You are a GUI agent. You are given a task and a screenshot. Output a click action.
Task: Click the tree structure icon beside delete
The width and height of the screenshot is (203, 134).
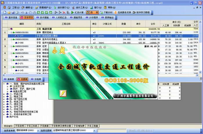point(68,12)
